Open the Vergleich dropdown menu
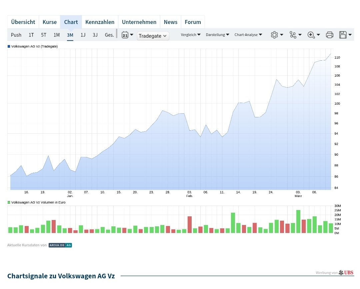The height and width of the screenshot is (289, 360). pos(191,35)
